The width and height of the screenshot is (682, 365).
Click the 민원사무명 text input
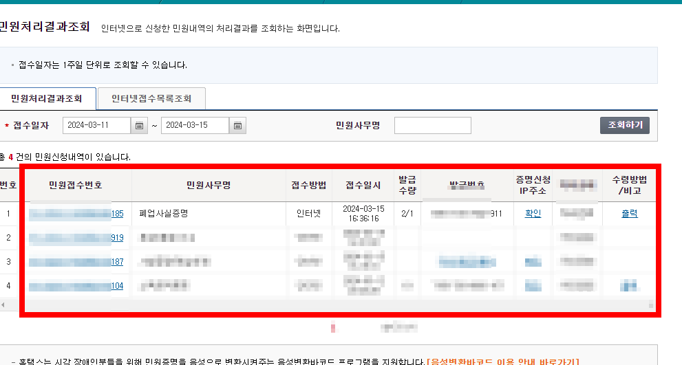pyautogui.click(x=432, y=125)
